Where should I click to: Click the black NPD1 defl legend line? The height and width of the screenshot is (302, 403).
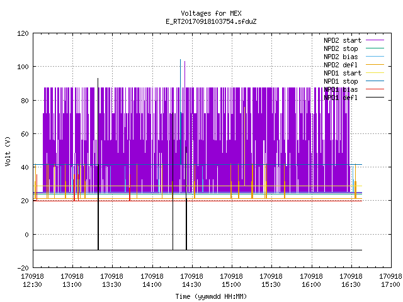coord(375,98)
